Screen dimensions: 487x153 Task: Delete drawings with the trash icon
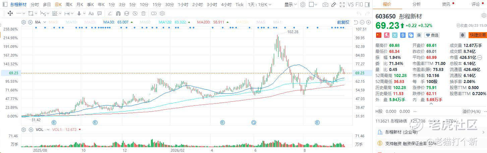tap(143, 13)
